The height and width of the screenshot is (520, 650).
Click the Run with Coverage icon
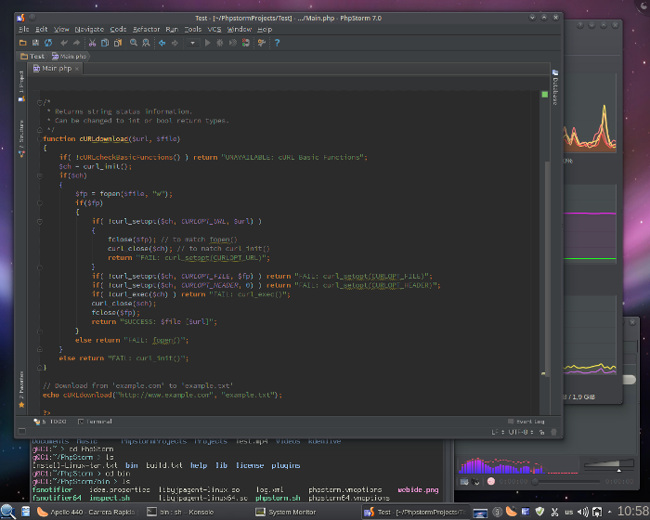[233, 43]
